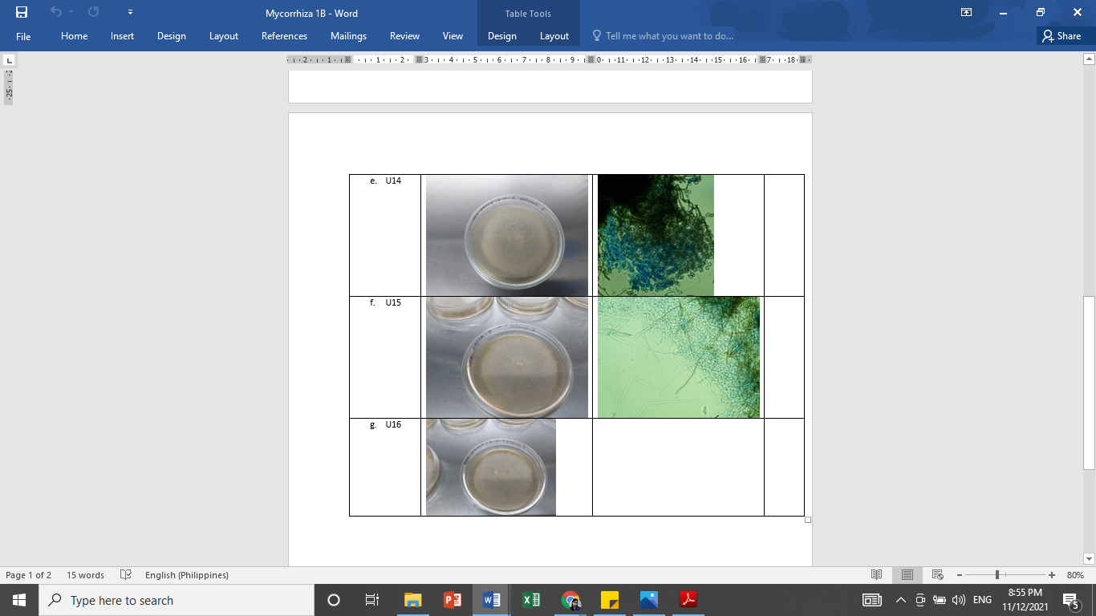Open PowerPoint from the taskbar
The image size is (1096, 616).
(x=453, y=600)
